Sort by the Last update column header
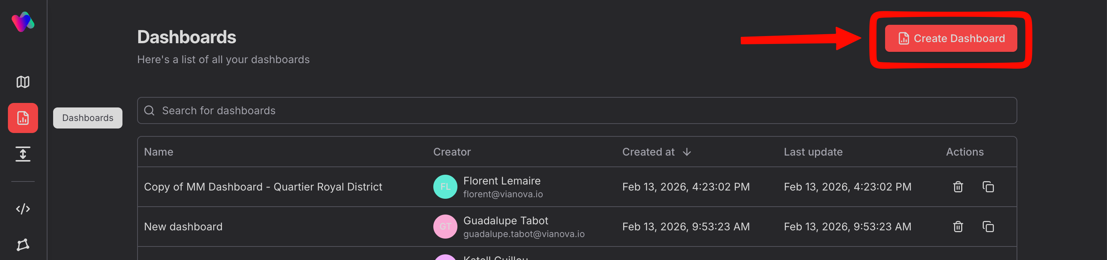 click(813, 152)
